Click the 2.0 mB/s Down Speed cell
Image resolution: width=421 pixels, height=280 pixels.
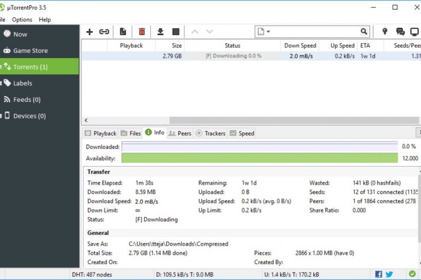pos(301,56)
